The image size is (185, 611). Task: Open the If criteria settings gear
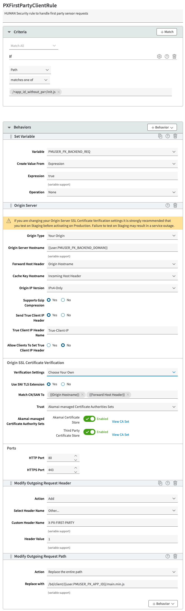pyautogui.click(x=159, y=56)
